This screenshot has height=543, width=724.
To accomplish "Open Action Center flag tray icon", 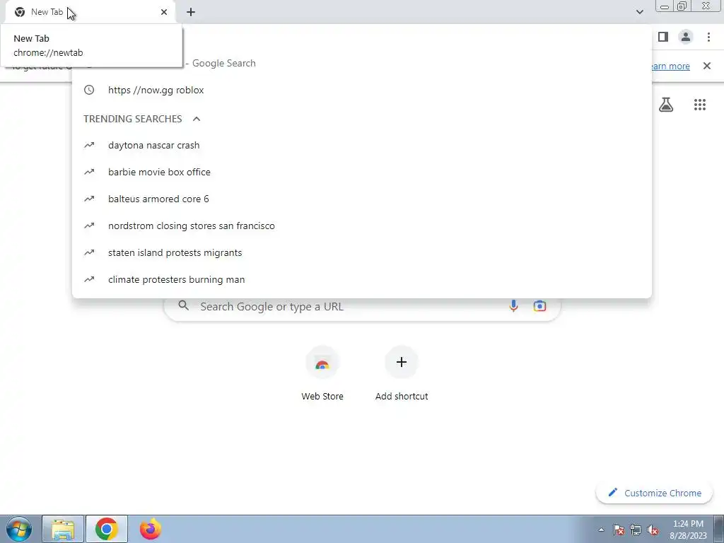I will (x=619, y=530).
